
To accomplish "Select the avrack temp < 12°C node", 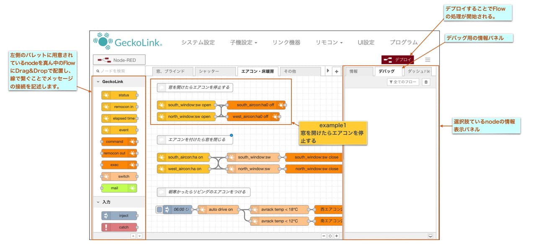I will [279, 221].
